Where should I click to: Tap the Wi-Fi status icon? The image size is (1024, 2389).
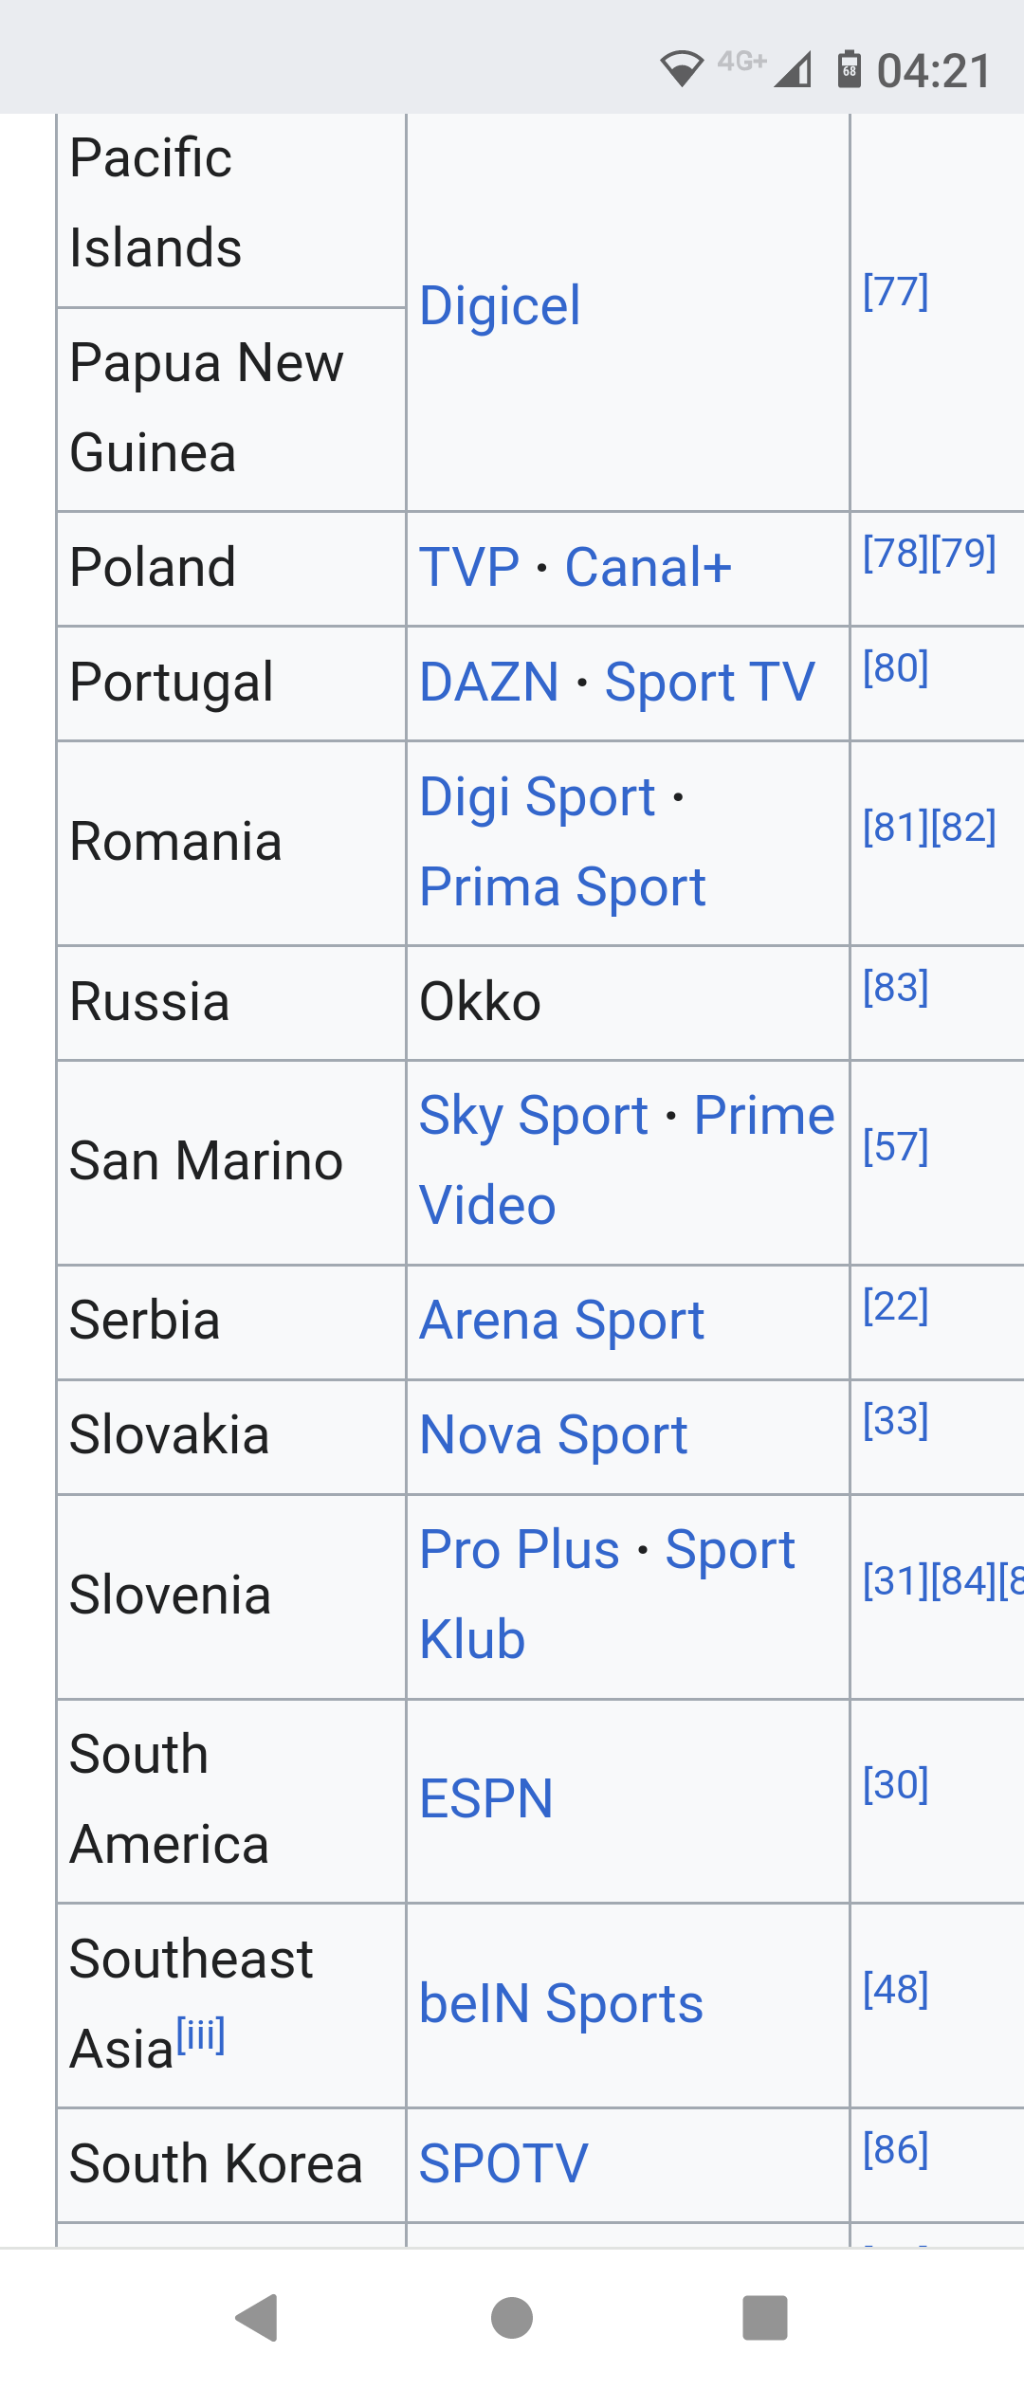(682, 69)
